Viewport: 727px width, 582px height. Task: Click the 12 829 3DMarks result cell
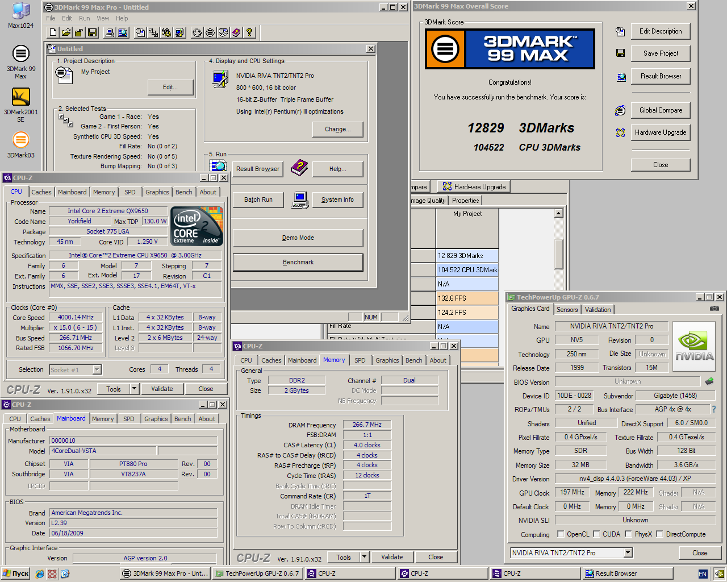coord(467,256)
